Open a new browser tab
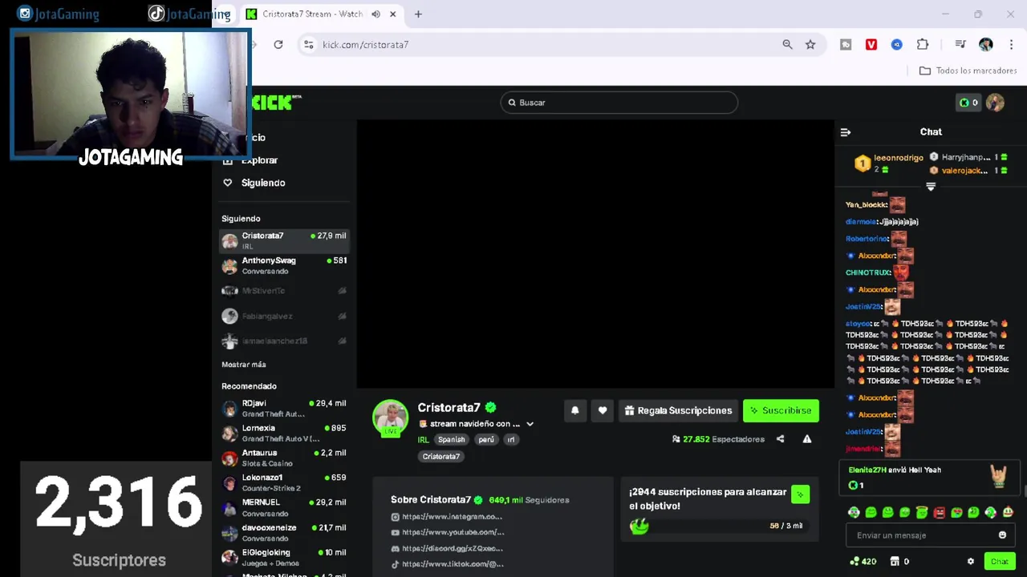 pos(418,14)
